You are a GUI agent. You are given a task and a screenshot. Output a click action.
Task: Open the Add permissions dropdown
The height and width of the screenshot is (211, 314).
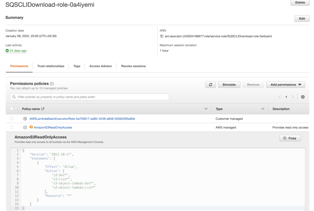coord(285,84)
